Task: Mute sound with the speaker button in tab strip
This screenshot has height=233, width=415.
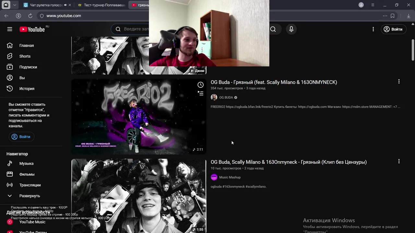Action: click(x=6, y=5)
